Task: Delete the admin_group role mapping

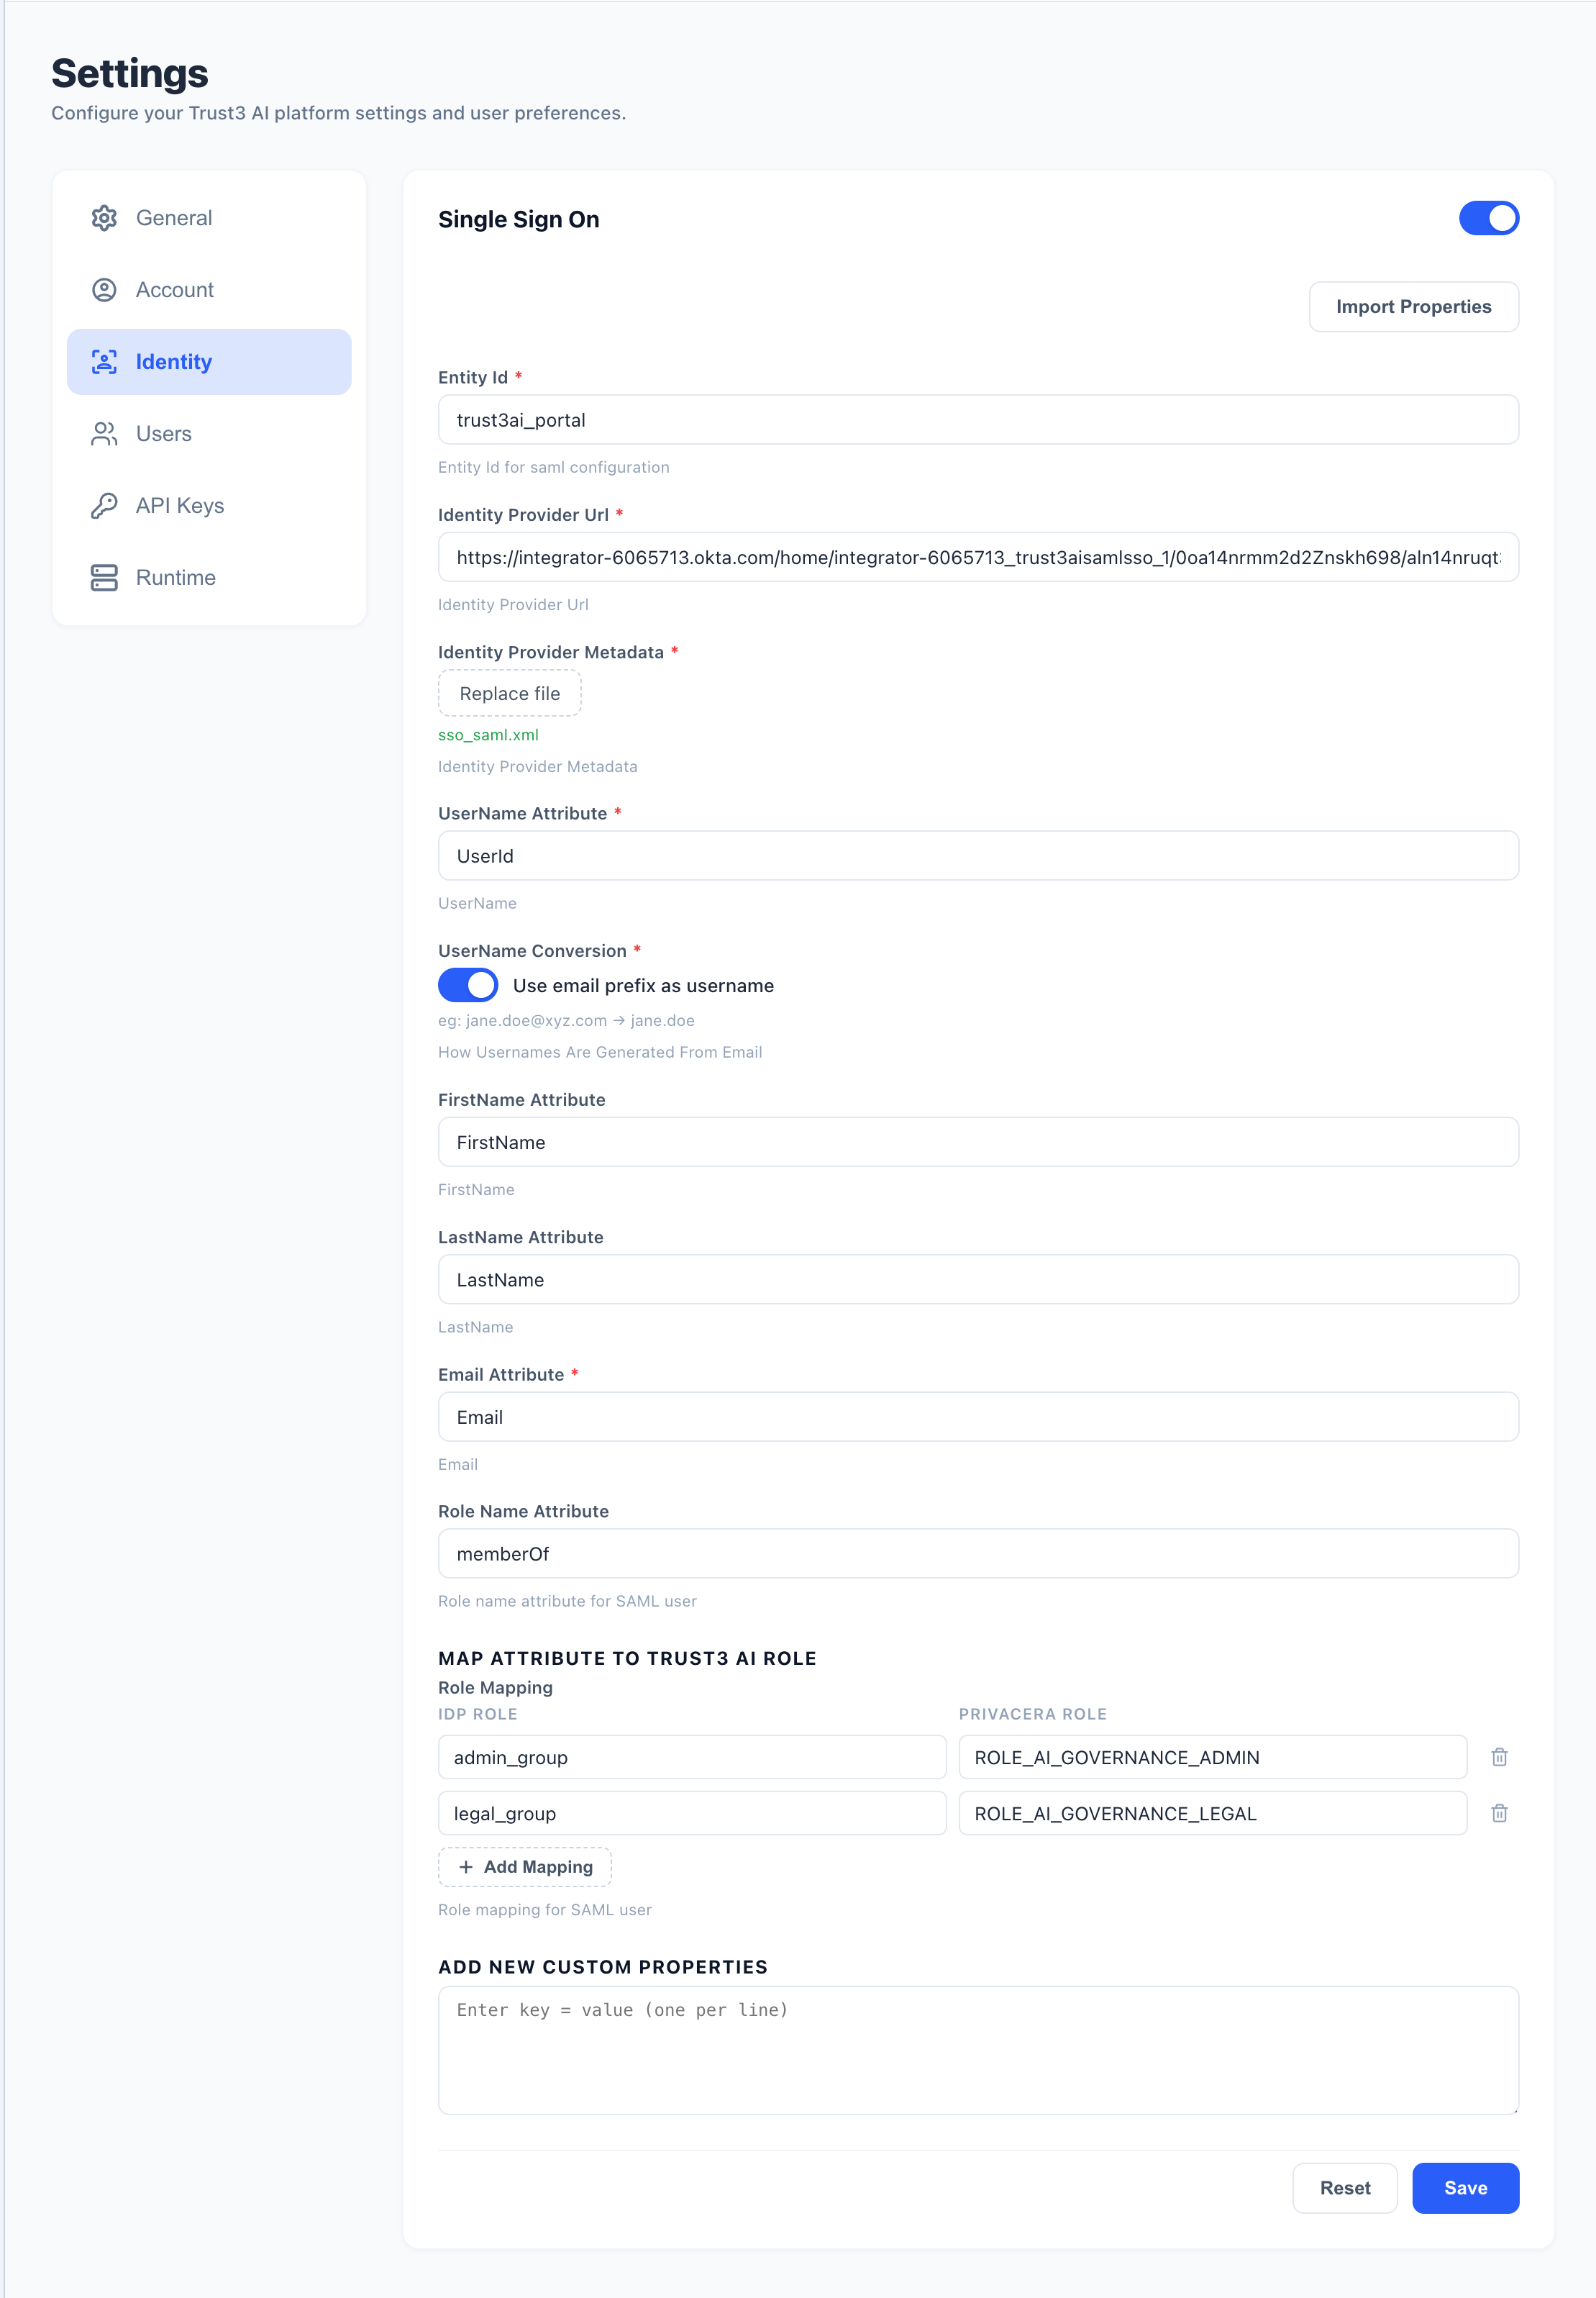Action: (x=1499, y=1758)
